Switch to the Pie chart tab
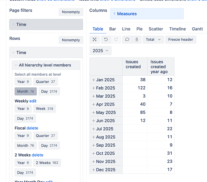 139,29
